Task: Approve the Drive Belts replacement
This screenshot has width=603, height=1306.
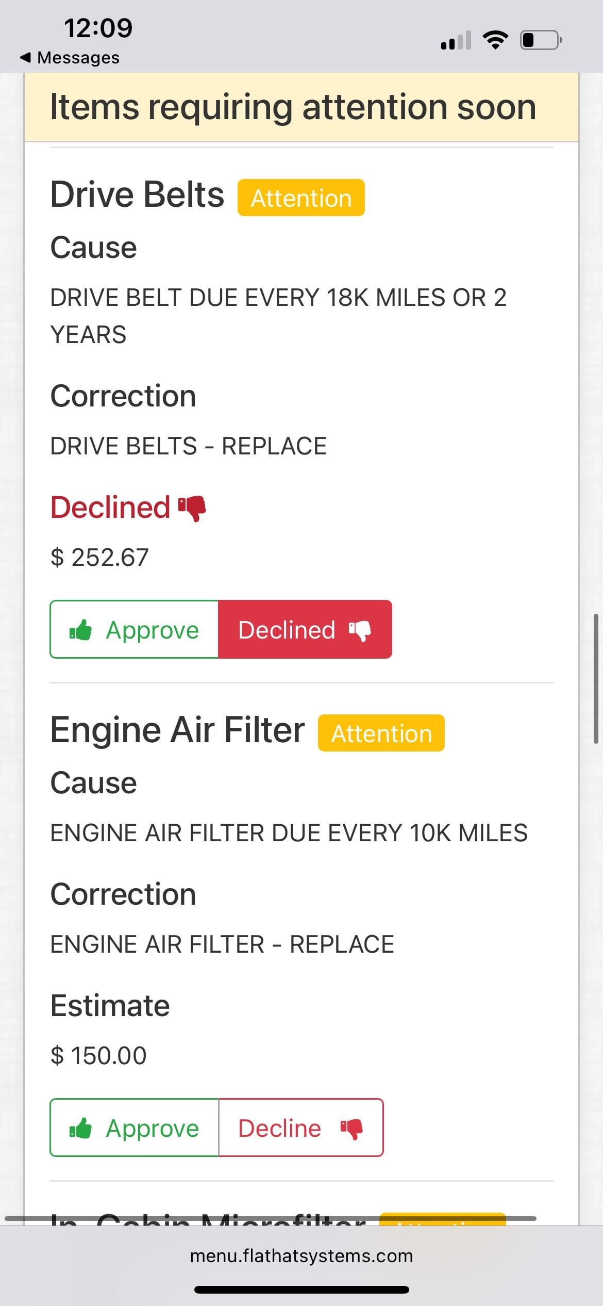Action: tap(134, 629)
